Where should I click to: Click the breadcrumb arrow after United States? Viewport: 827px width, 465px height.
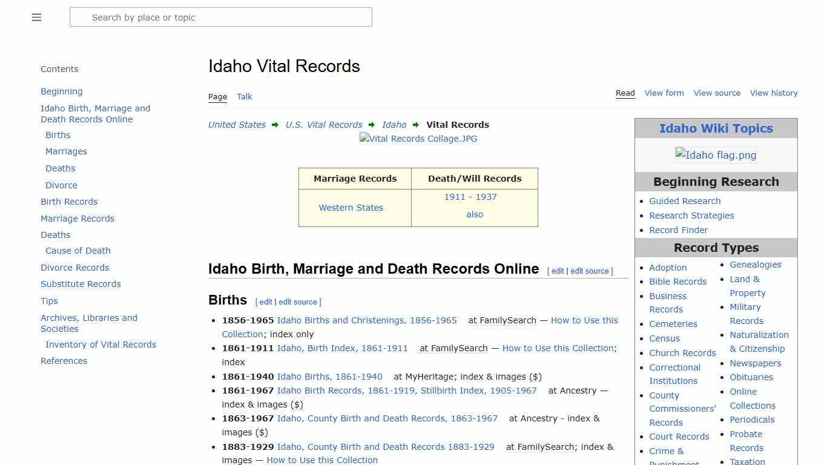[x=275, y=125]
